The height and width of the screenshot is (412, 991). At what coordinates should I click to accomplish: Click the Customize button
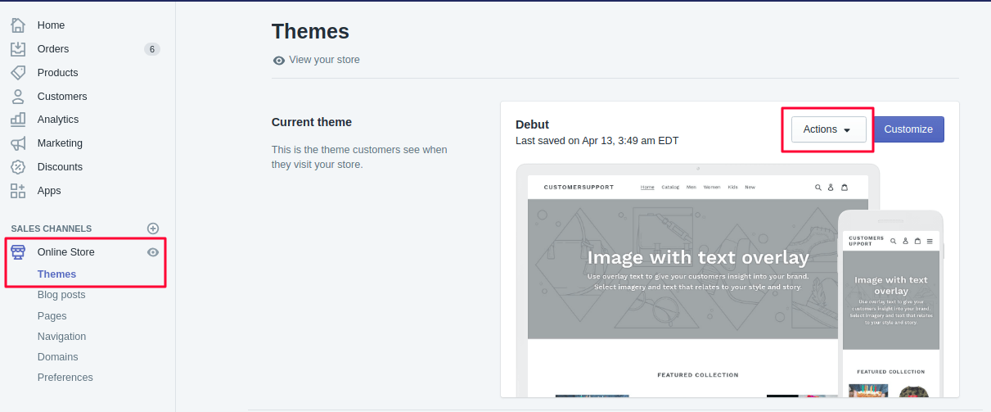[908, 129]
